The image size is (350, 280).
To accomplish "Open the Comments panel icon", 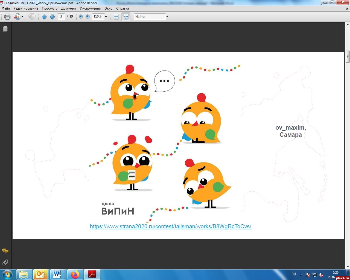I will 5,251.
